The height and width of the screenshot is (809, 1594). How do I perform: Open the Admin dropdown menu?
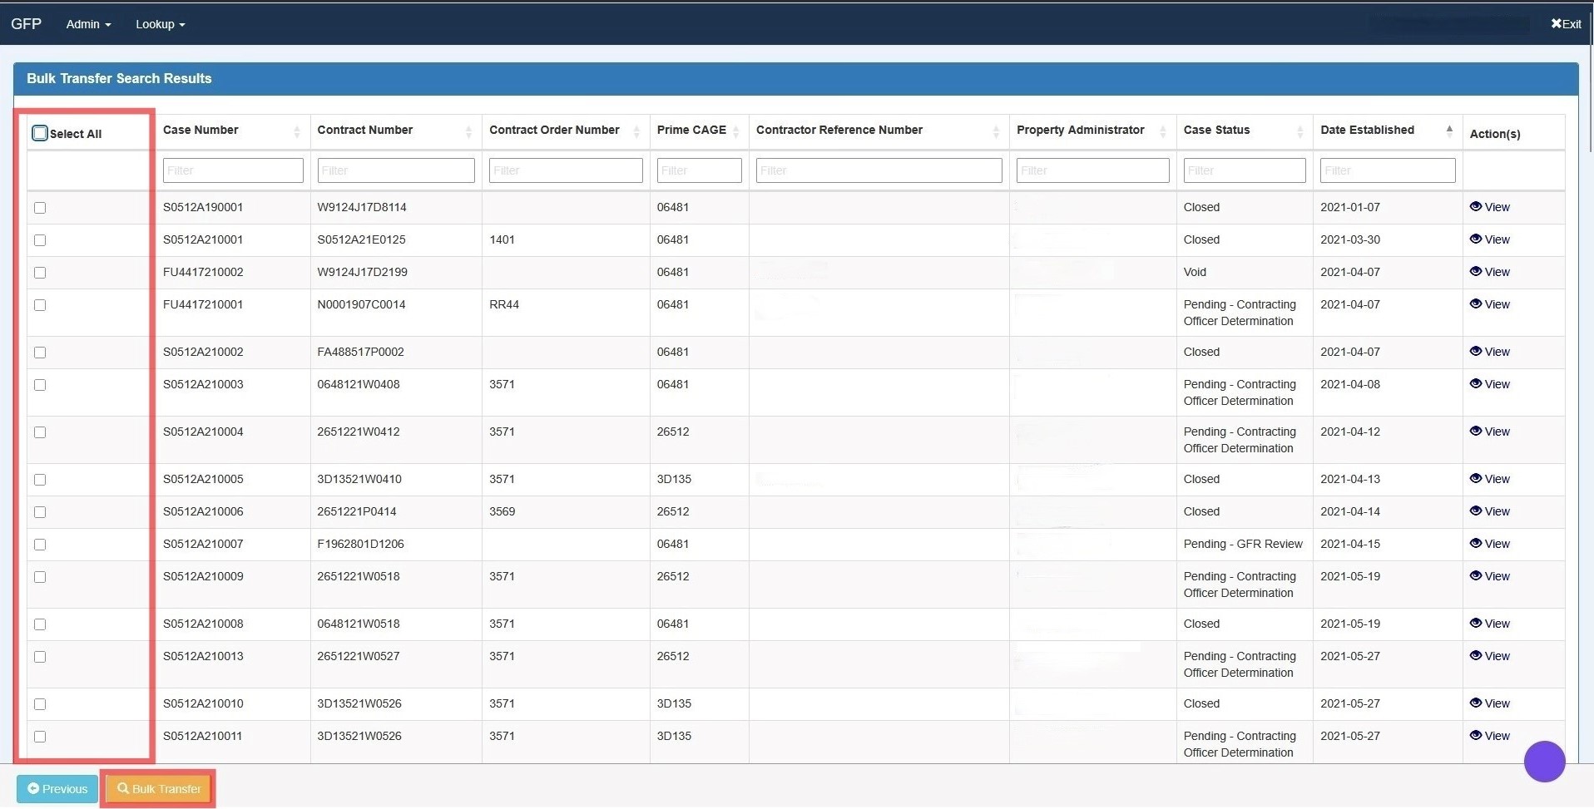pyautogui.click(x=87, y=24)
